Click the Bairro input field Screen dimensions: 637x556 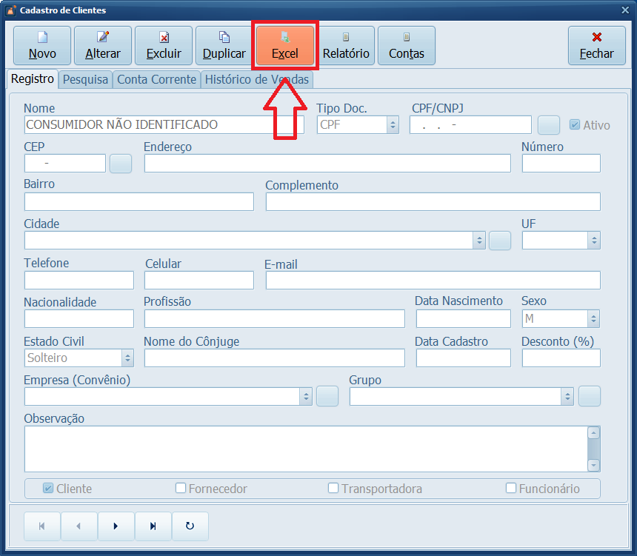point(139,202)
